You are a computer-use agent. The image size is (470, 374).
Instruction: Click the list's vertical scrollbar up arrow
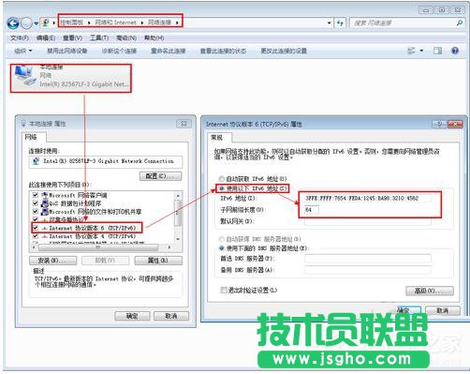coord(178,195)
